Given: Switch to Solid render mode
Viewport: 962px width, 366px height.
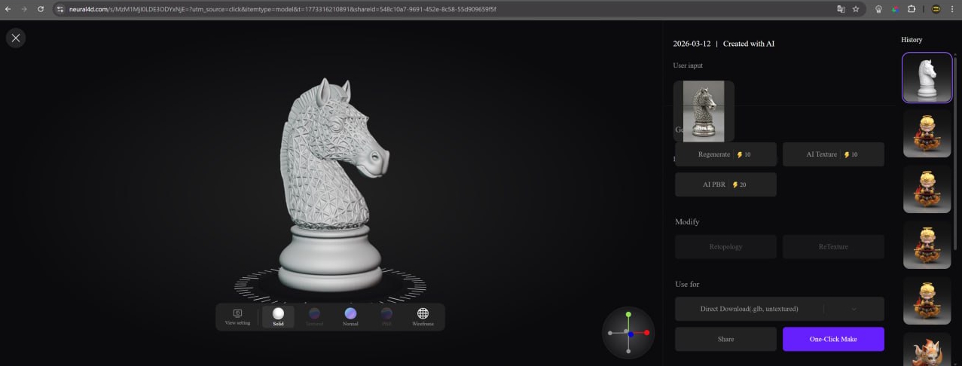Looking at the screenshot, I should [278, 316].
